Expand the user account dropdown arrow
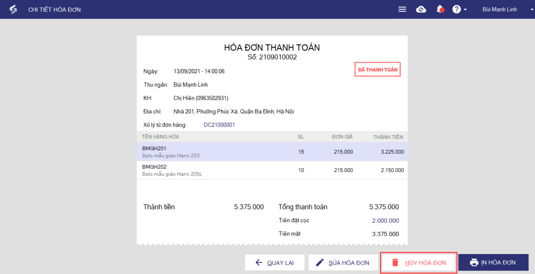This screenshot has height=274, width=535. tap(532, 10)
